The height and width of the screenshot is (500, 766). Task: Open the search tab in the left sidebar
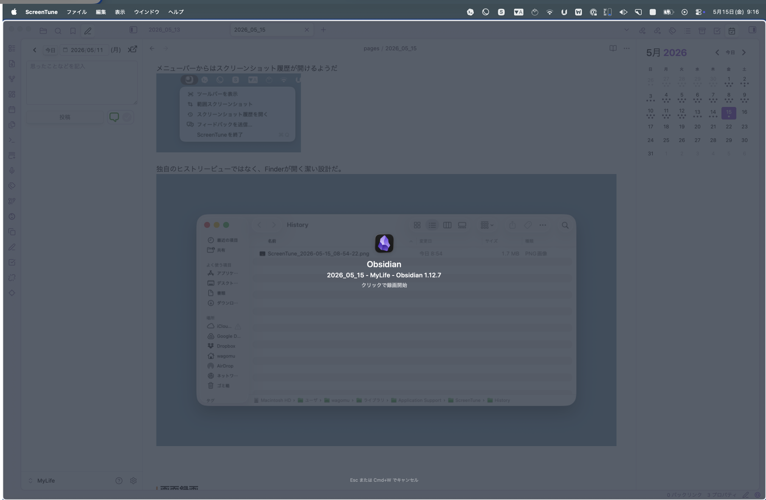[x=58, y=31]
